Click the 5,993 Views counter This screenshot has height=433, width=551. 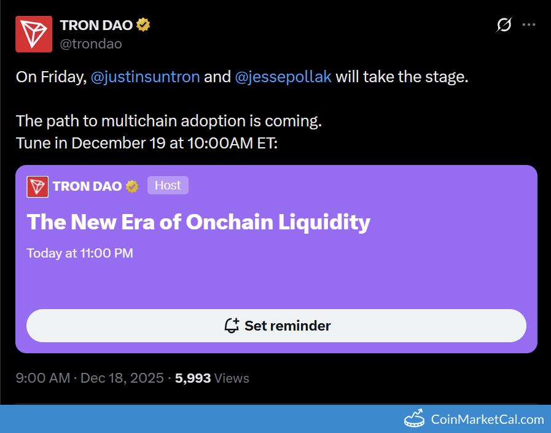pos(212,378)
